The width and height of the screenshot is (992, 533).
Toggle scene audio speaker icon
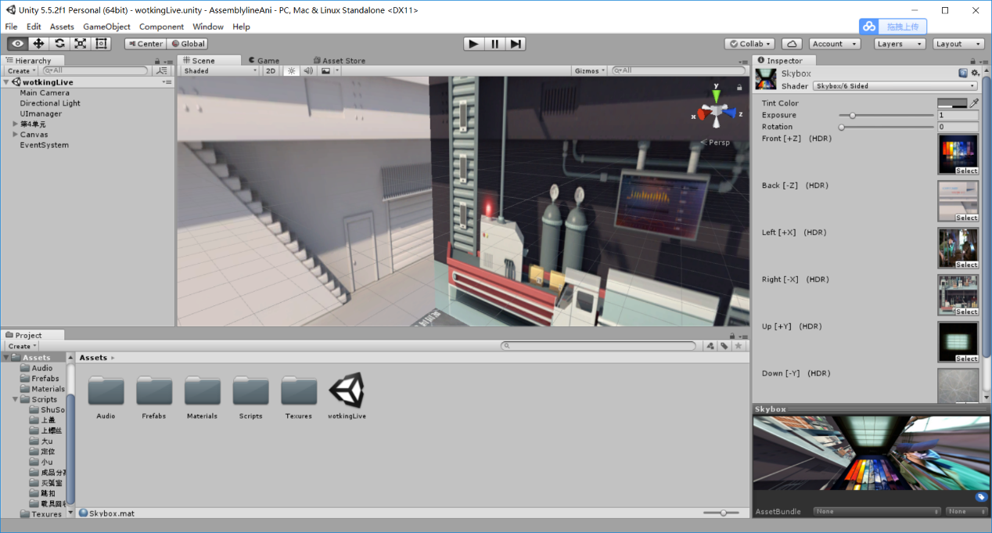pos(308,70)
